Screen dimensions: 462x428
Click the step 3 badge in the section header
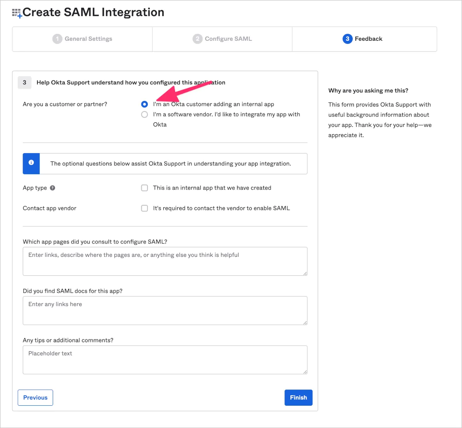pos(25,82)
